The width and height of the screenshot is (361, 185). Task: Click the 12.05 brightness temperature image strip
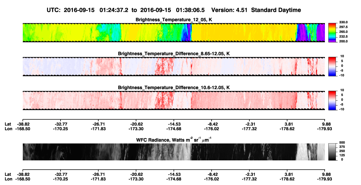(174, 32)
